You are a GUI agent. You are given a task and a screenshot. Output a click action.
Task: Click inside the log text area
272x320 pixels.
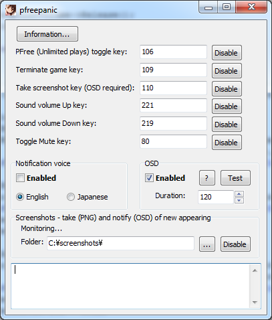click(130, 287)
